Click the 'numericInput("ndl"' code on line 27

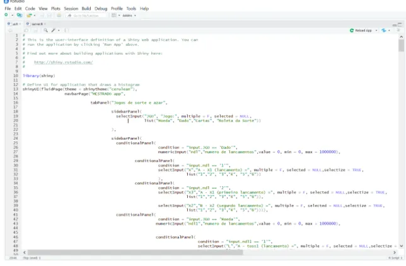point(249,152)
